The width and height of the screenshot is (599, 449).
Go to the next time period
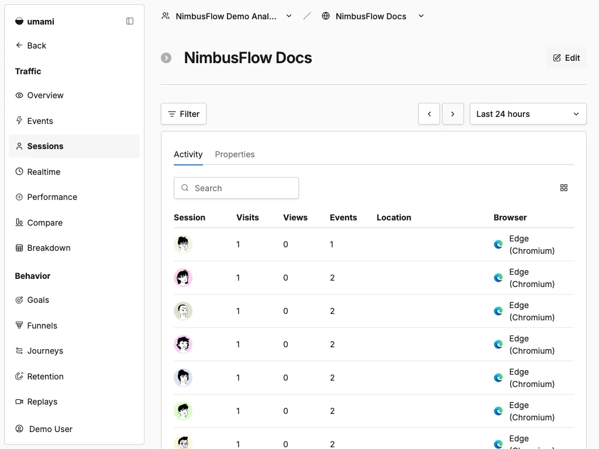pyautogui.click(x=453, y=114)
